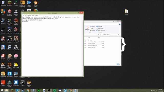Image resolution: width=164 pixels, height=92 pixels.
Task: Select the Text Document row in Explorer
Action: pyautogui.click(x=94, y=44)
